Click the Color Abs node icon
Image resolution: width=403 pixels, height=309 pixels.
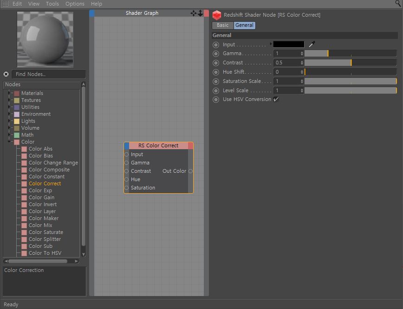point(24,149)
